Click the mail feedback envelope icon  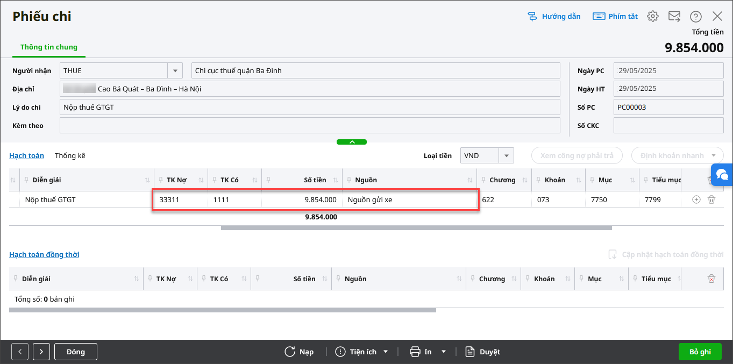click(674, 16)
